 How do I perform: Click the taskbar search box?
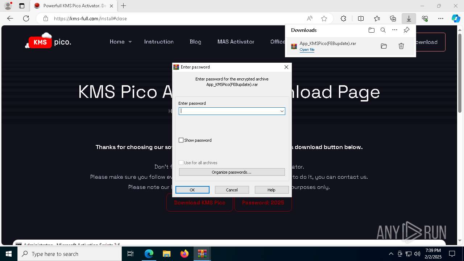pos(70,254)
